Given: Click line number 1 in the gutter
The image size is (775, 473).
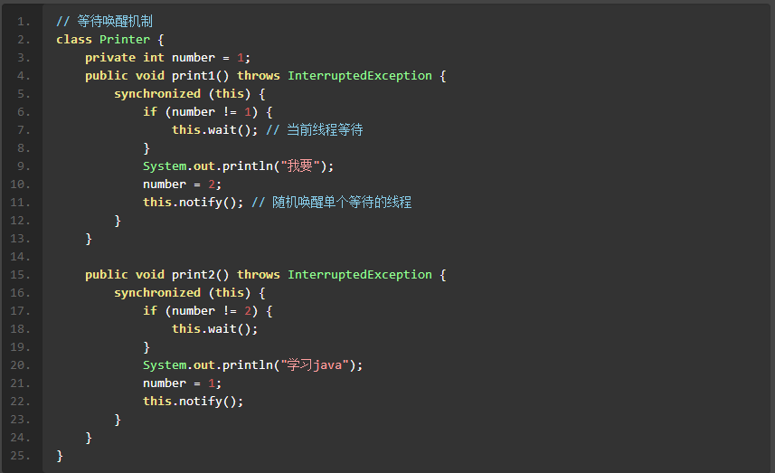Looking at the screenshot, I should tap(24, 22).
